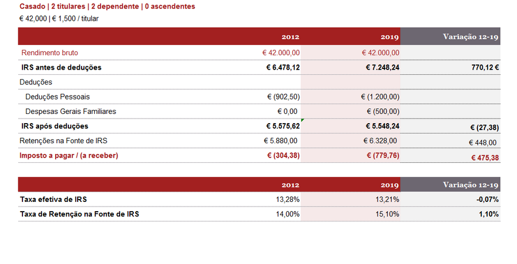This screenshot has height=264, width=517.
Task: Click the 'Rendimento bruto' row label
Action: pos(50,53)
